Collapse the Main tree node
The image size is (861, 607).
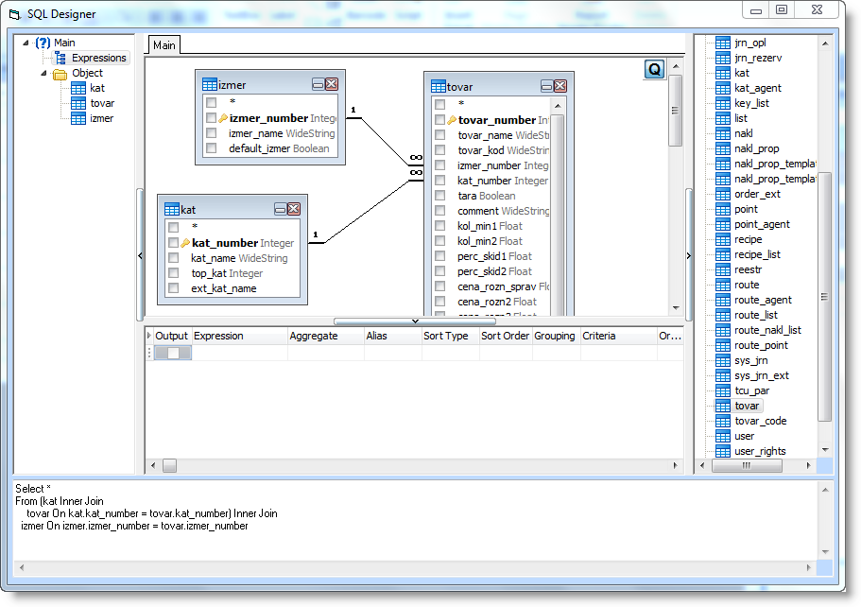pos(26,43)
